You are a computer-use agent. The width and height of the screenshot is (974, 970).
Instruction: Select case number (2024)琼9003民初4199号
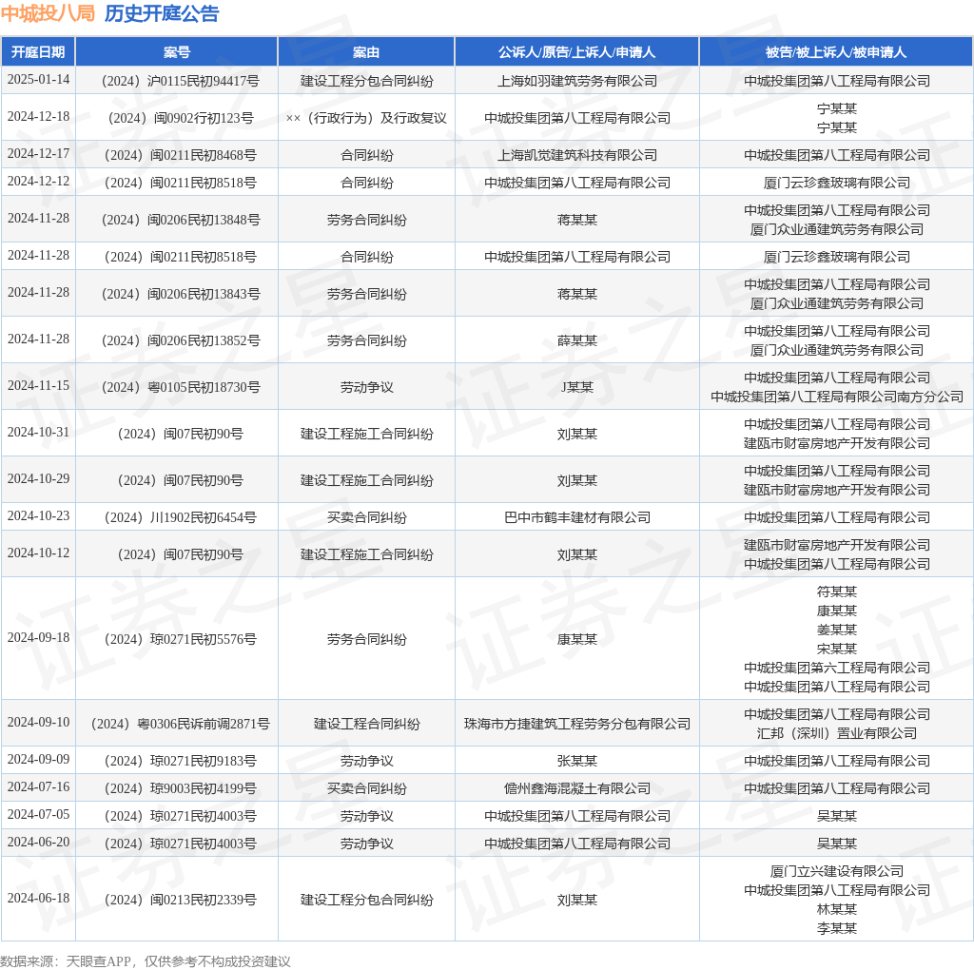click(180, 788)
